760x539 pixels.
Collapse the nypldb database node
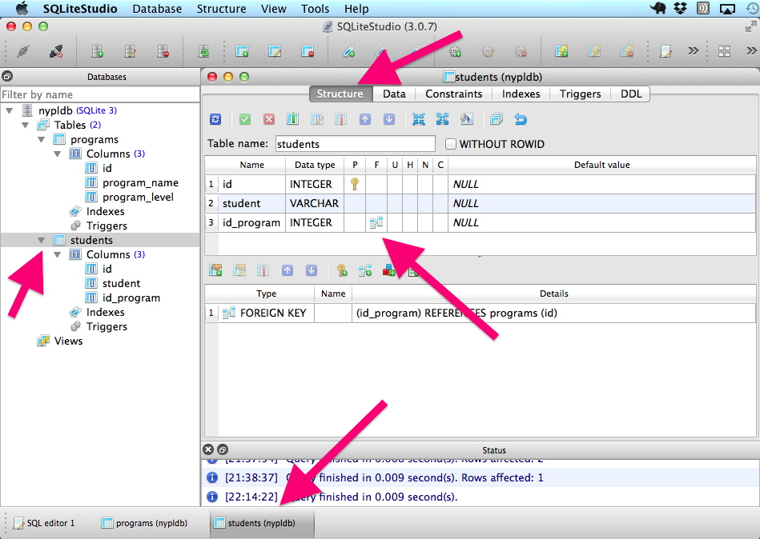[x=10, y=110]
